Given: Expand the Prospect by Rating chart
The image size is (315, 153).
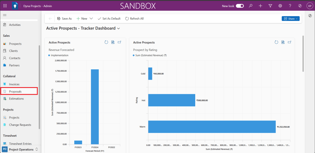Looking at the screenshot, I should [x=289, y=42].
